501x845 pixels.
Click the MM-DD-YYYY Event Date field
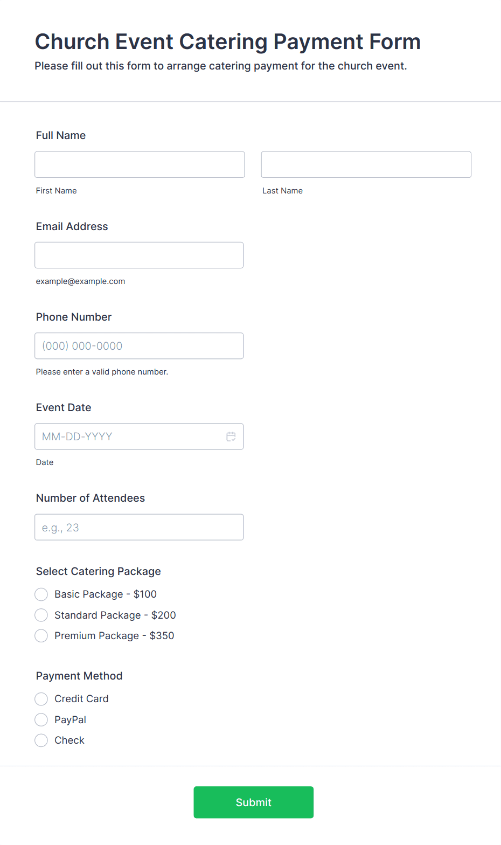pyautogui.click(x=129, y=437)
